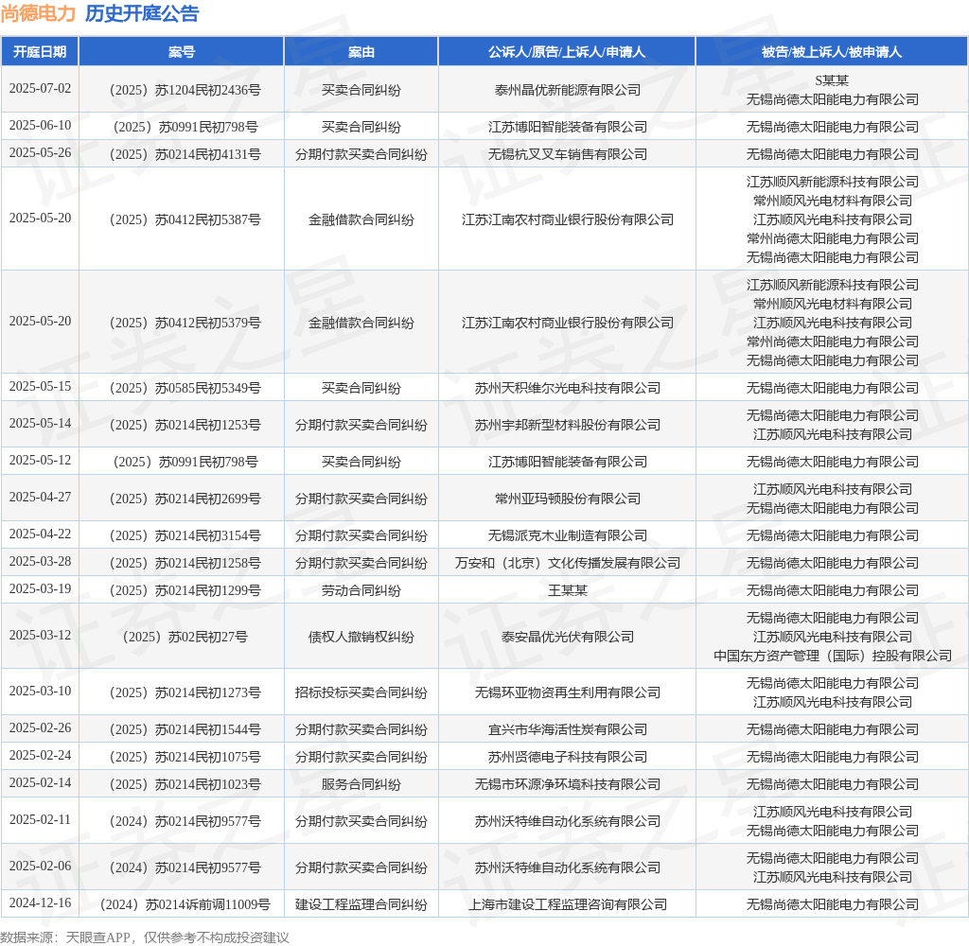This screenshot has height=946, width=969.
Task: Click the 公诉人/原告/上诉人/申请人 column header
Action: pos(567,52)
